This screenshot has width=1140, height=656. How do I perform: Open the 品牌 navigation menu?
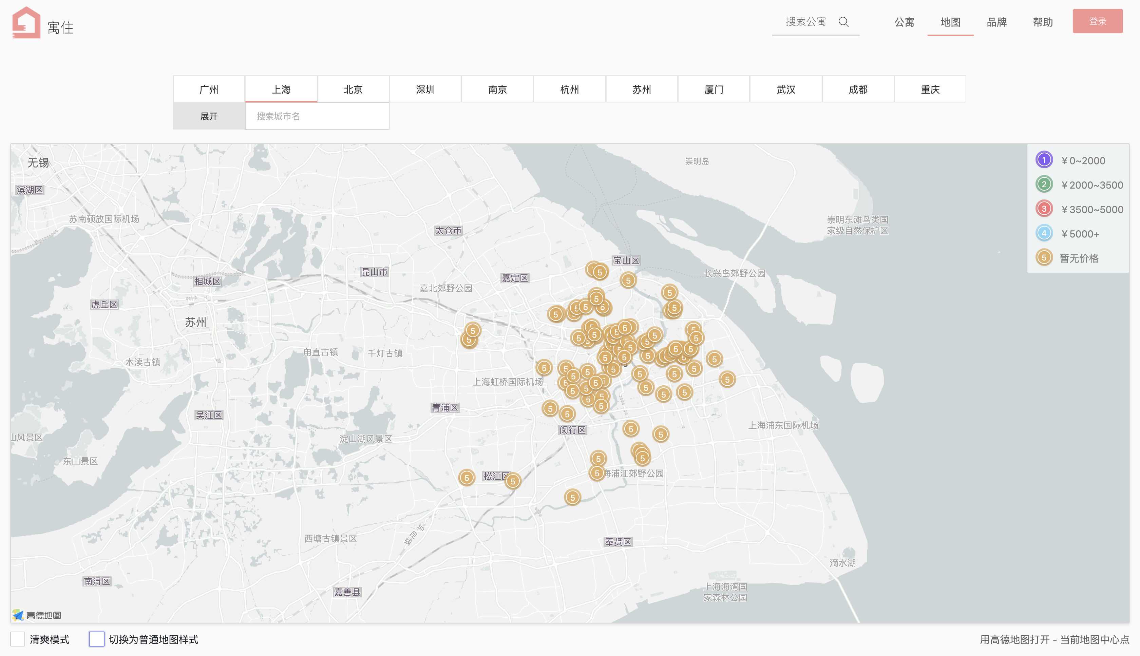click(x=996, y=22)
